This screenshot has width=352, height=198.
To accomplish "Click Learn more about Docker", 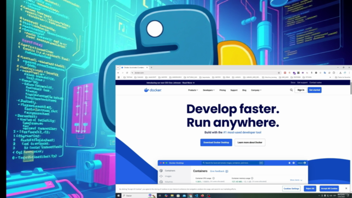I will [250, 142].
